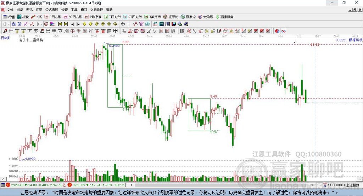Click the up-arrow button beside the volume panel
The image size is (363, 196).
(x=3, y=179)
